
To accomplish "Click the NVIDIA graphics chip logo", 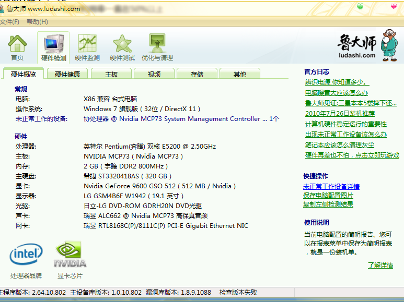I will point(70,255).
